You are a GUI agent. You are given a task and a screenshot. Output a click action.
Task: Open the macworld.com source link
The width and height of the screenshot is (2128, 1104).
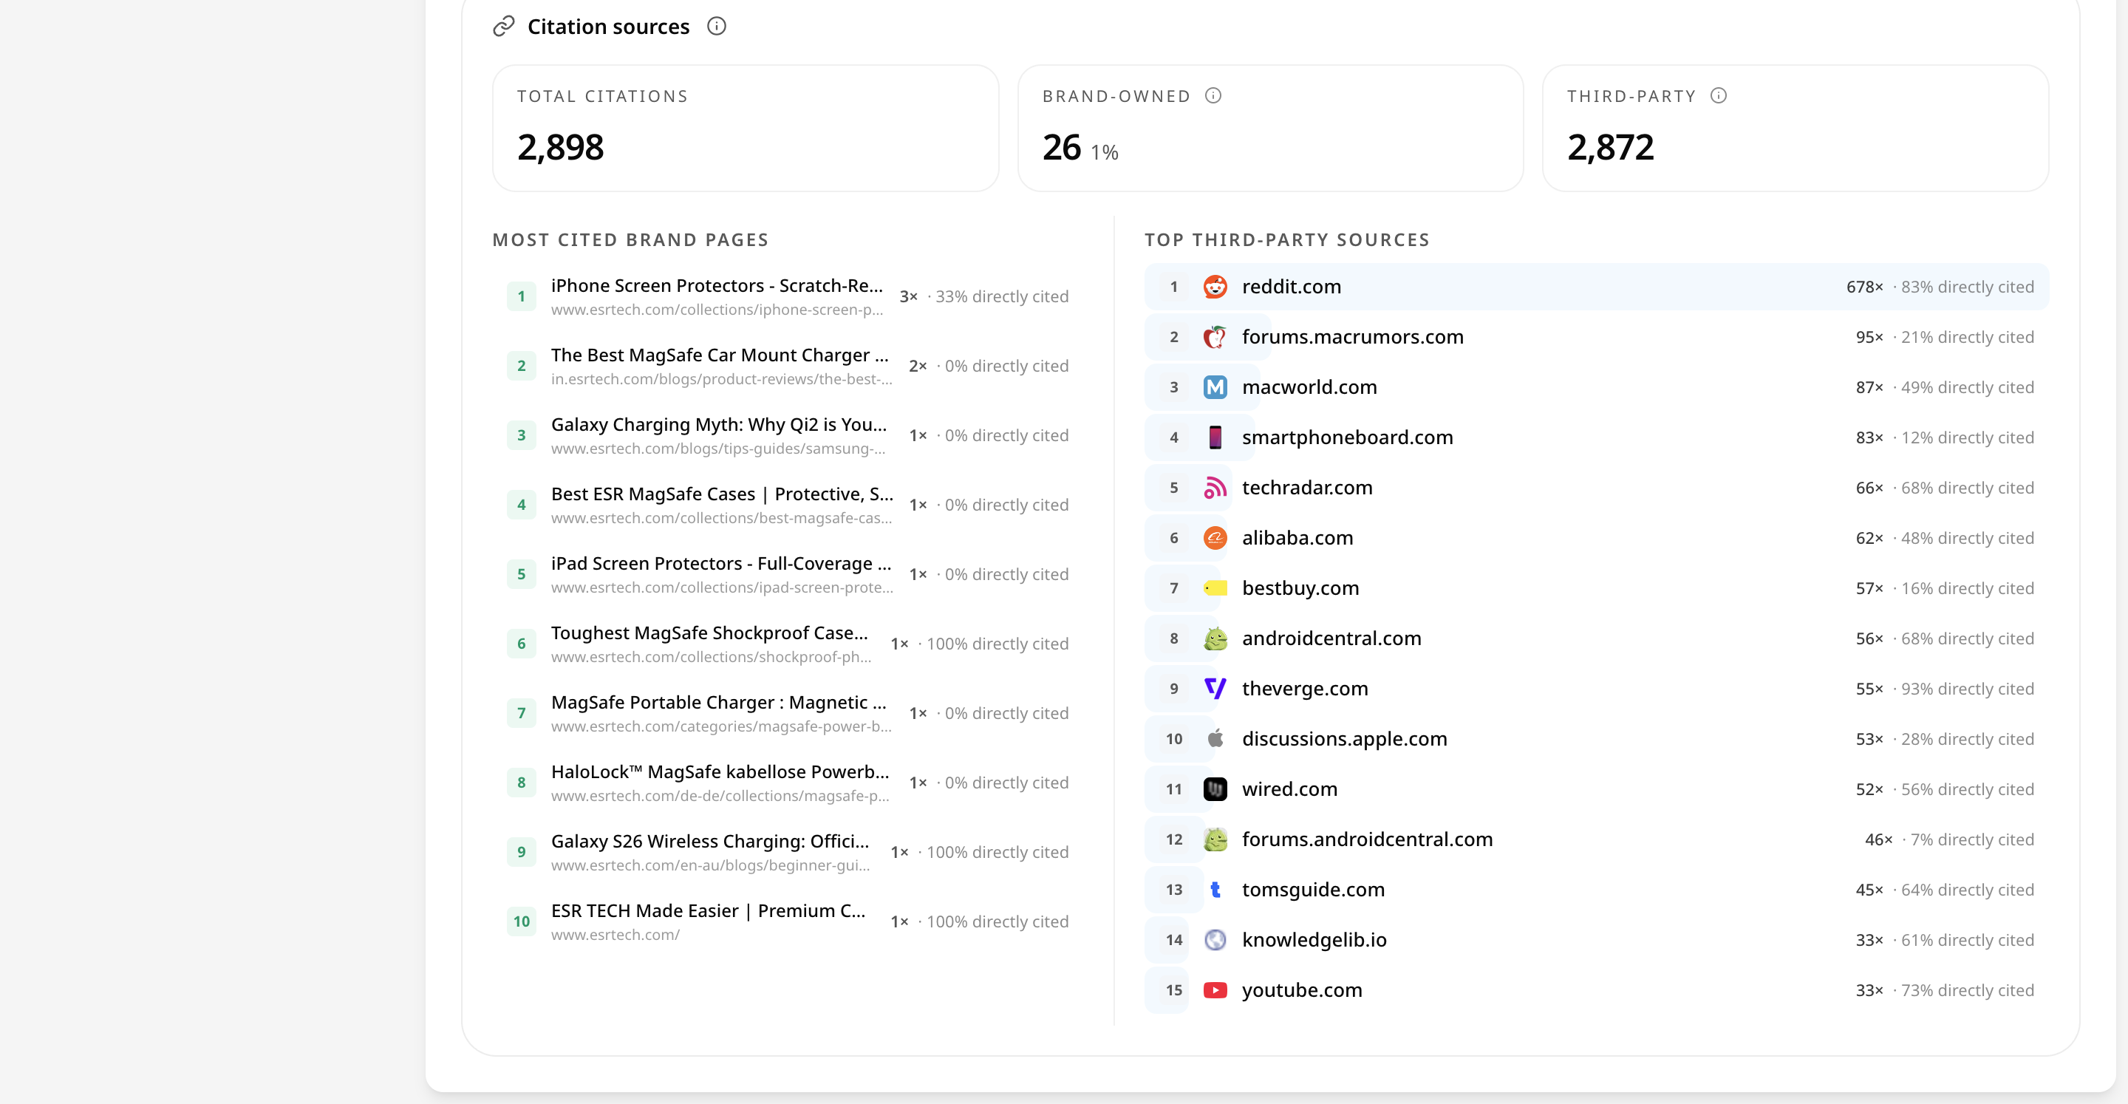[1309, 387]
